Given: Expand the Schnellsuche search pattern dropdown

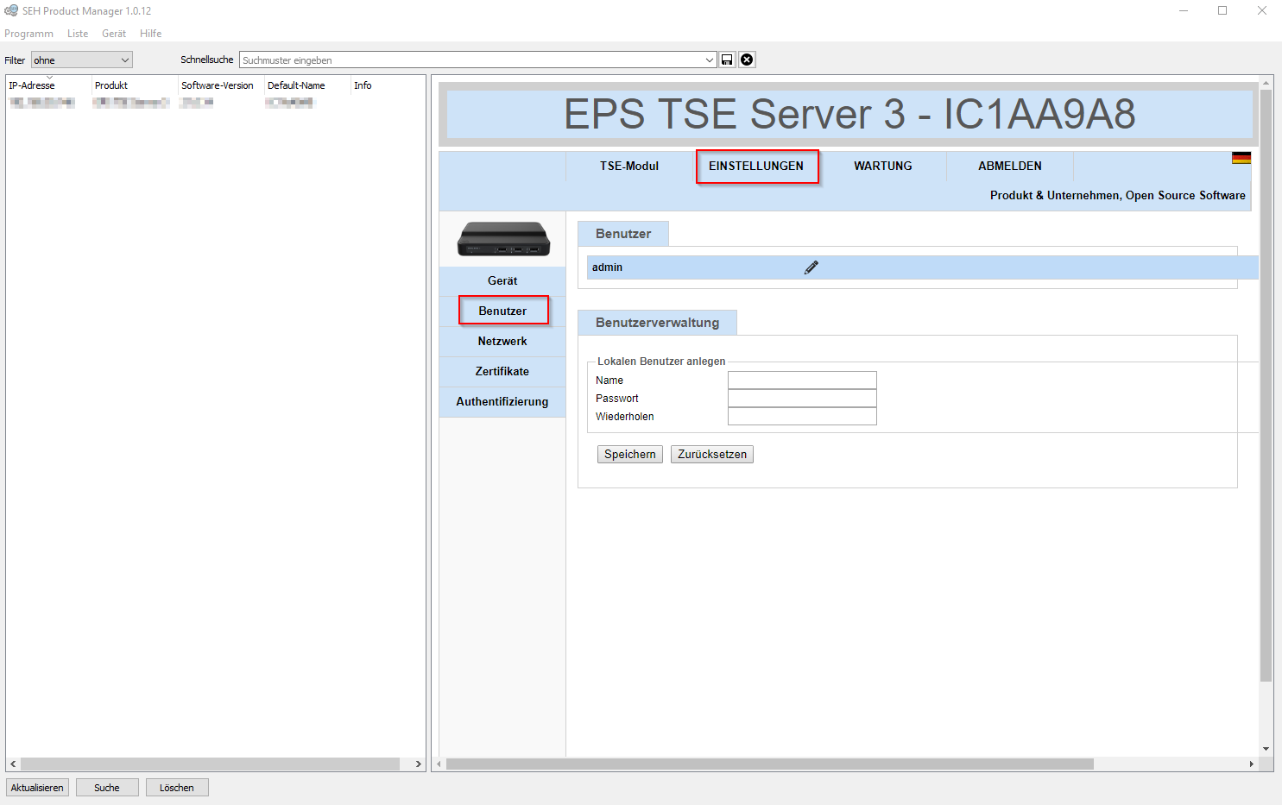Looking at the screenshot, I should click(x=710, y=60).
